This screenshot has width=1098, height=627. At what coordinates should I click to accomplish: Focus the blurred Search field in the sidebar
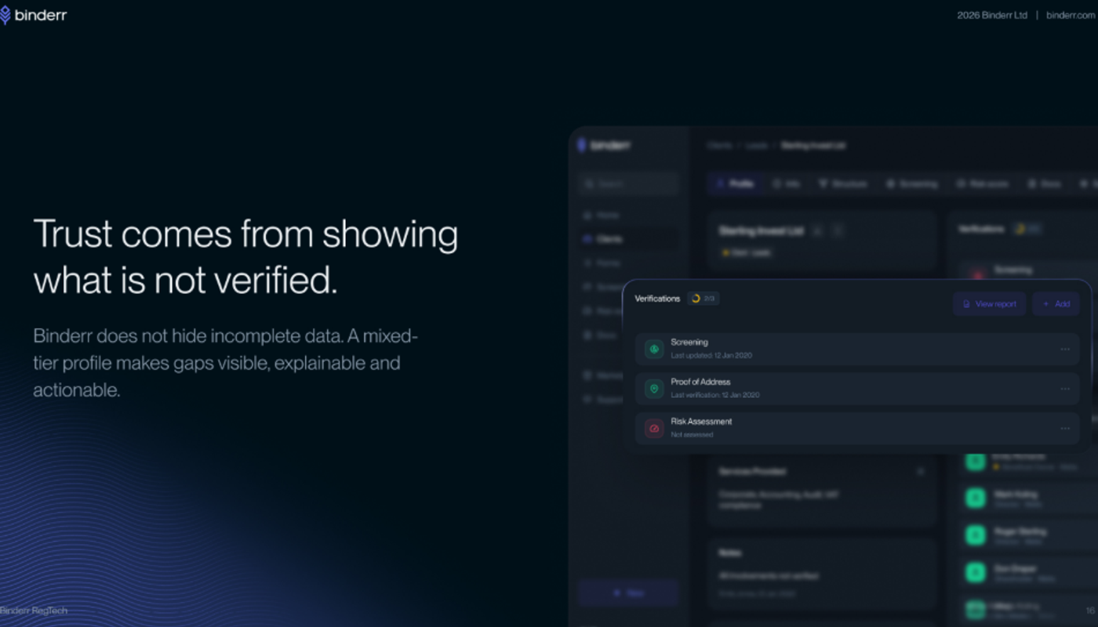[628, 183]
